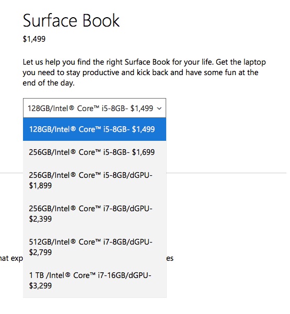
Task: Select the 256GB i7-8GB/dGPU $2,399 configuration
Action: pyautogui.click(x=95, y=214)
